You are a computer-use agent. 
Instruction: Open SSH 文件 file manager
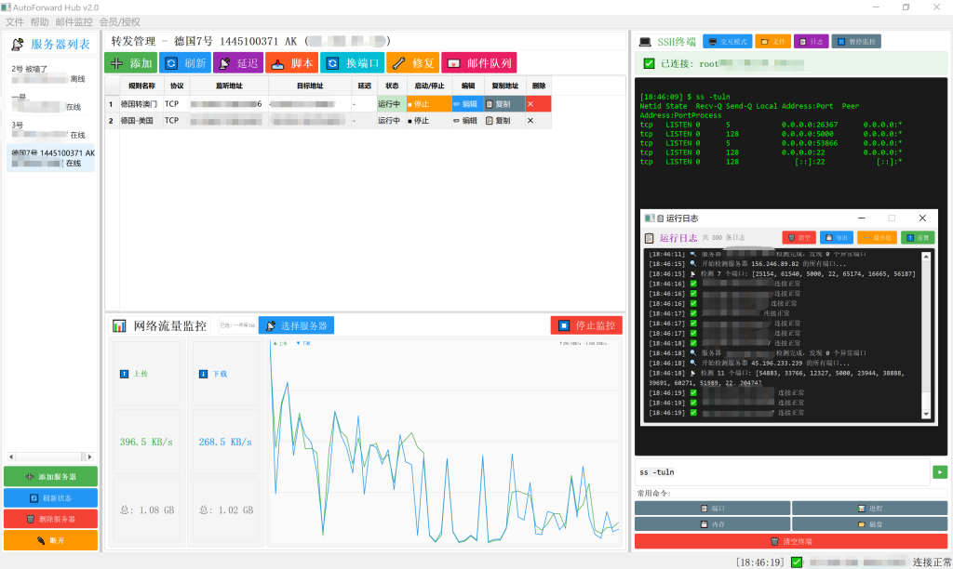coord(773,41)
